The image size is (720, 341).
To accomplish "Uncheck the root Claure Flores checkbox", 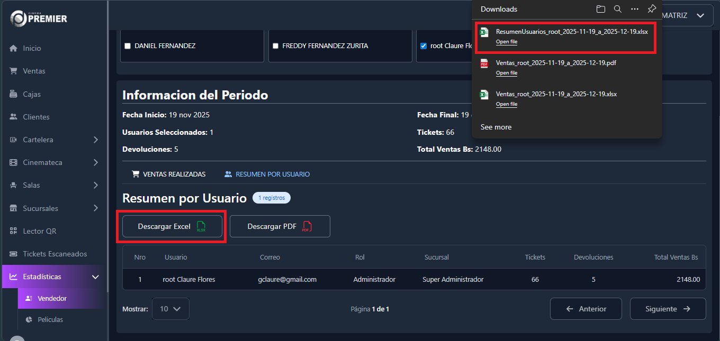I will 424,46.
